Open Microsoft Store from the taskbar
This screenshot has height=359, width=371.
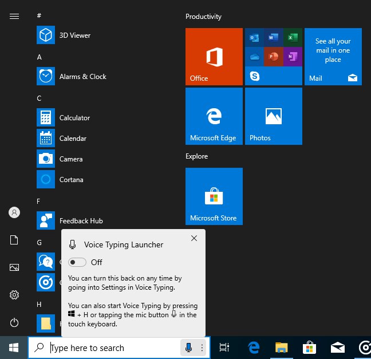pos(310,348)
